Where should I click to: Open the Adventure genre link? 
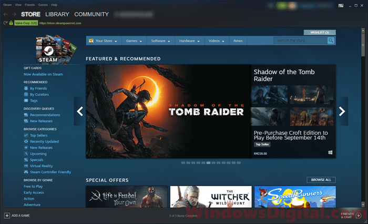[32, 205]
